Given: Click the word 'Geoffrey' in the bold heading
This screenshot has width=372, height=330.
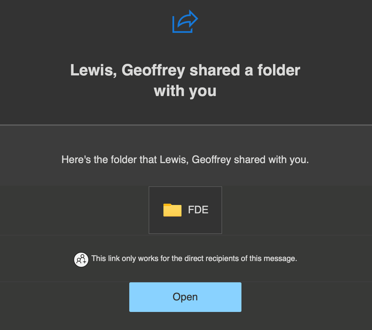Looking at the screenshot, I should (153, 70).
